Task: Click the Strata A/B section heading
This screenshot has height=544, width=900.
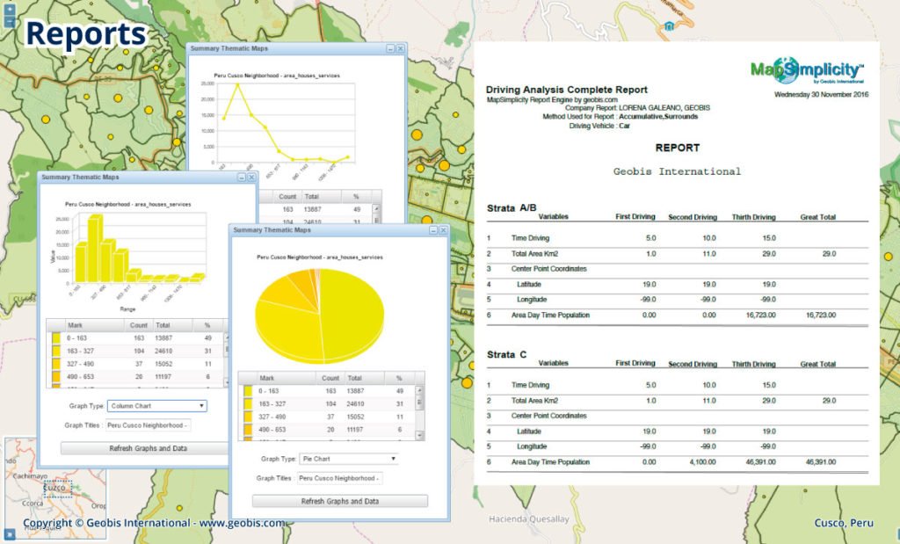Action: pos(512,207)
